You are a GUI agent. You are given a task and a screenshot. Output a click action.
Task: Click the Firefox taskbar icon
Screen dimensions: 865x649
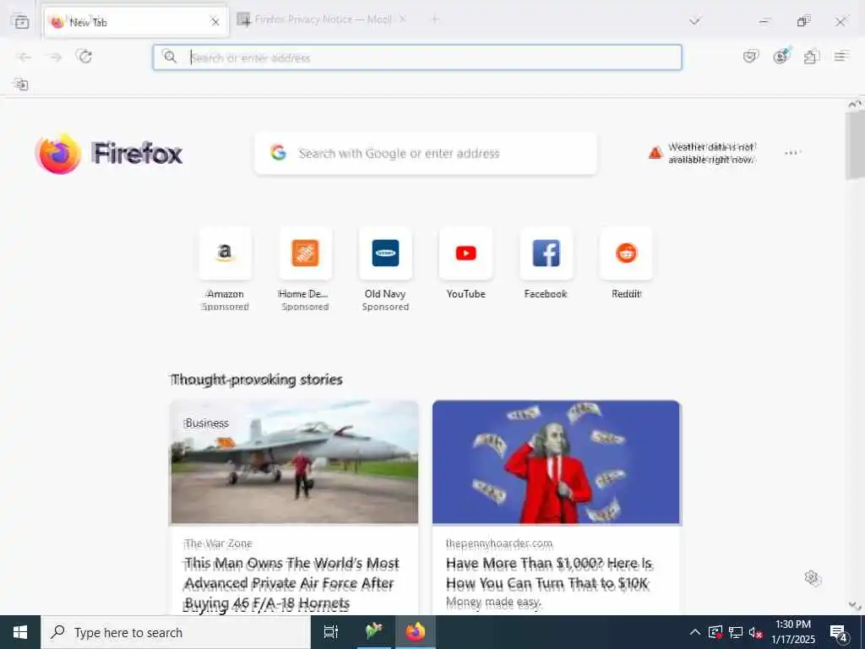coord(416,632)
